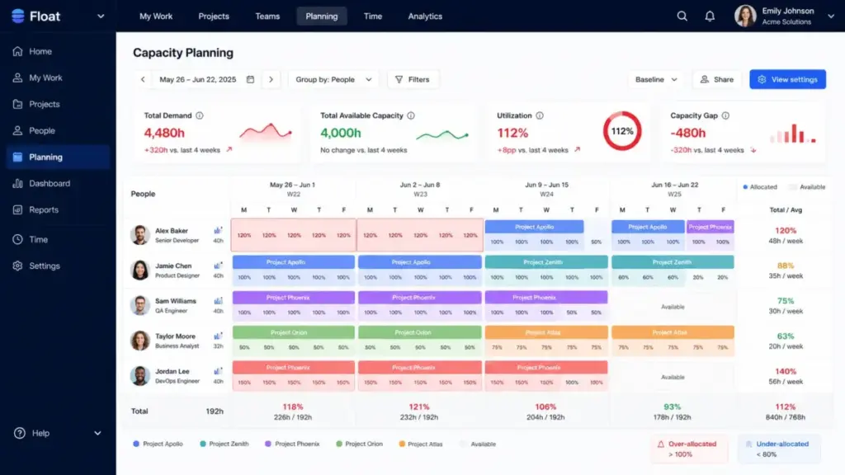
Task: Open the Baseline dropdown
Action: click(x=656, y=79)
